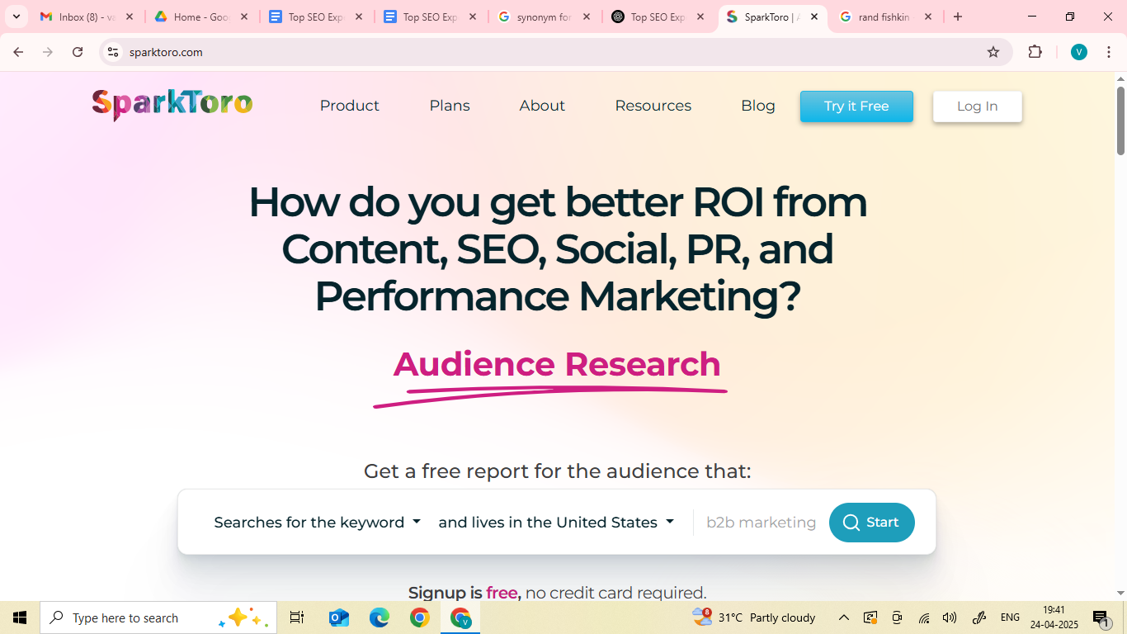Click the scrollbar down arrow
Screen dimensions: 1127x634
1120,593
